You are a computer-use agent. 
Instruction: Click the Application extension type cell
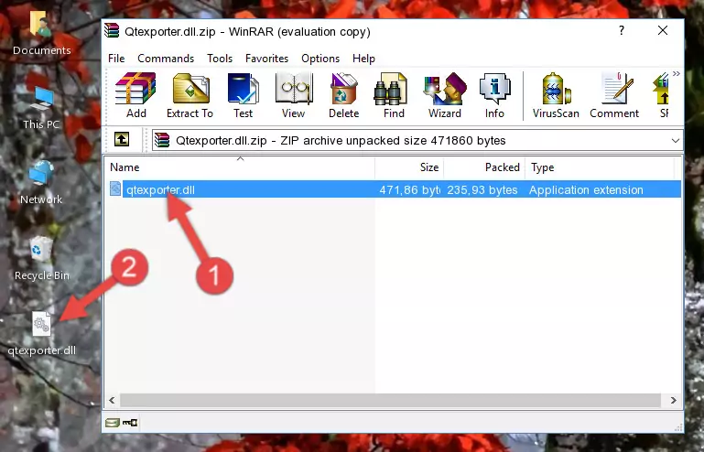click(x=586, y=190)
